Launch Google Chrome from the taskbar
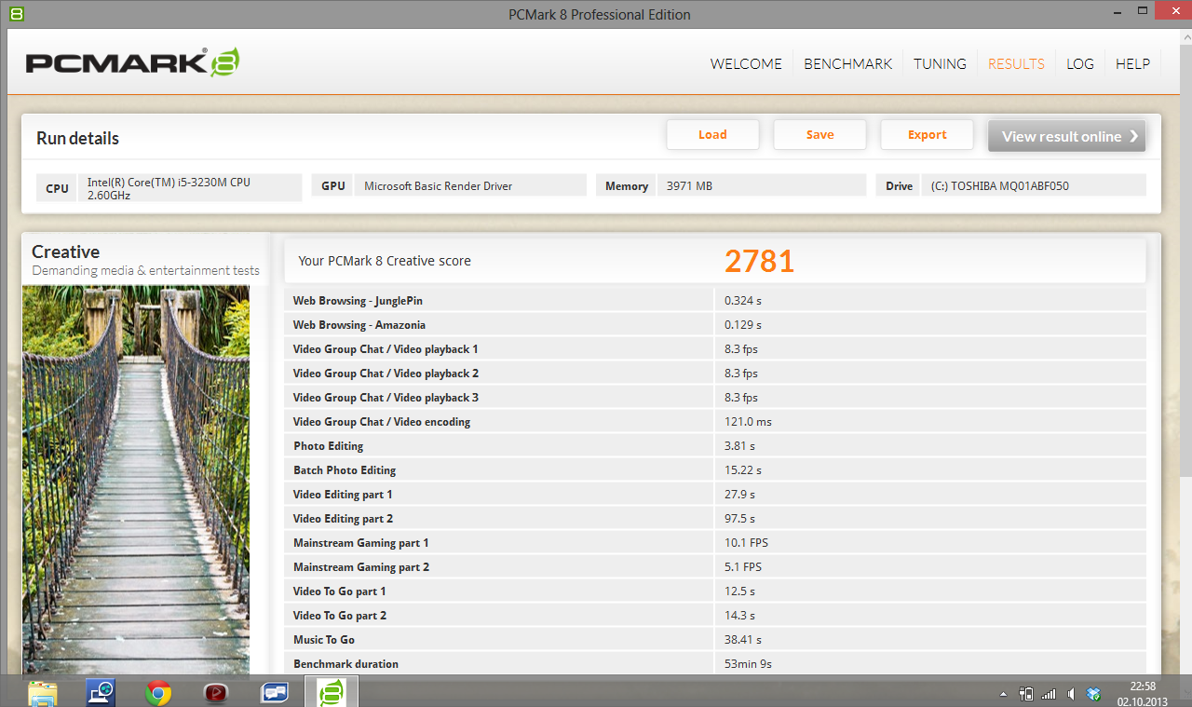This screenshot has width=1192, height=707. tap(158, 692)
